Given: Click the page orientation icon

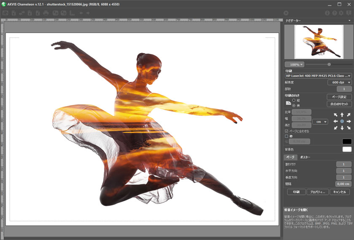Looking at the screenshot, I should pyautogui.click(x=288, y=103).
